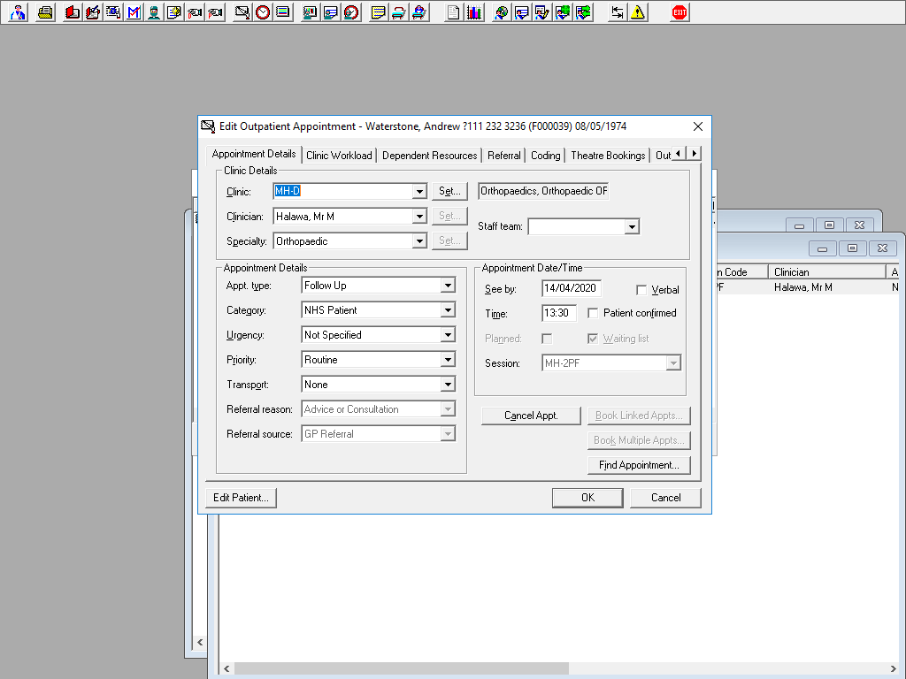This screenshot has width=906, height=679.
Task: Click the Cancel Appt. button
Action: click(531, 416)
